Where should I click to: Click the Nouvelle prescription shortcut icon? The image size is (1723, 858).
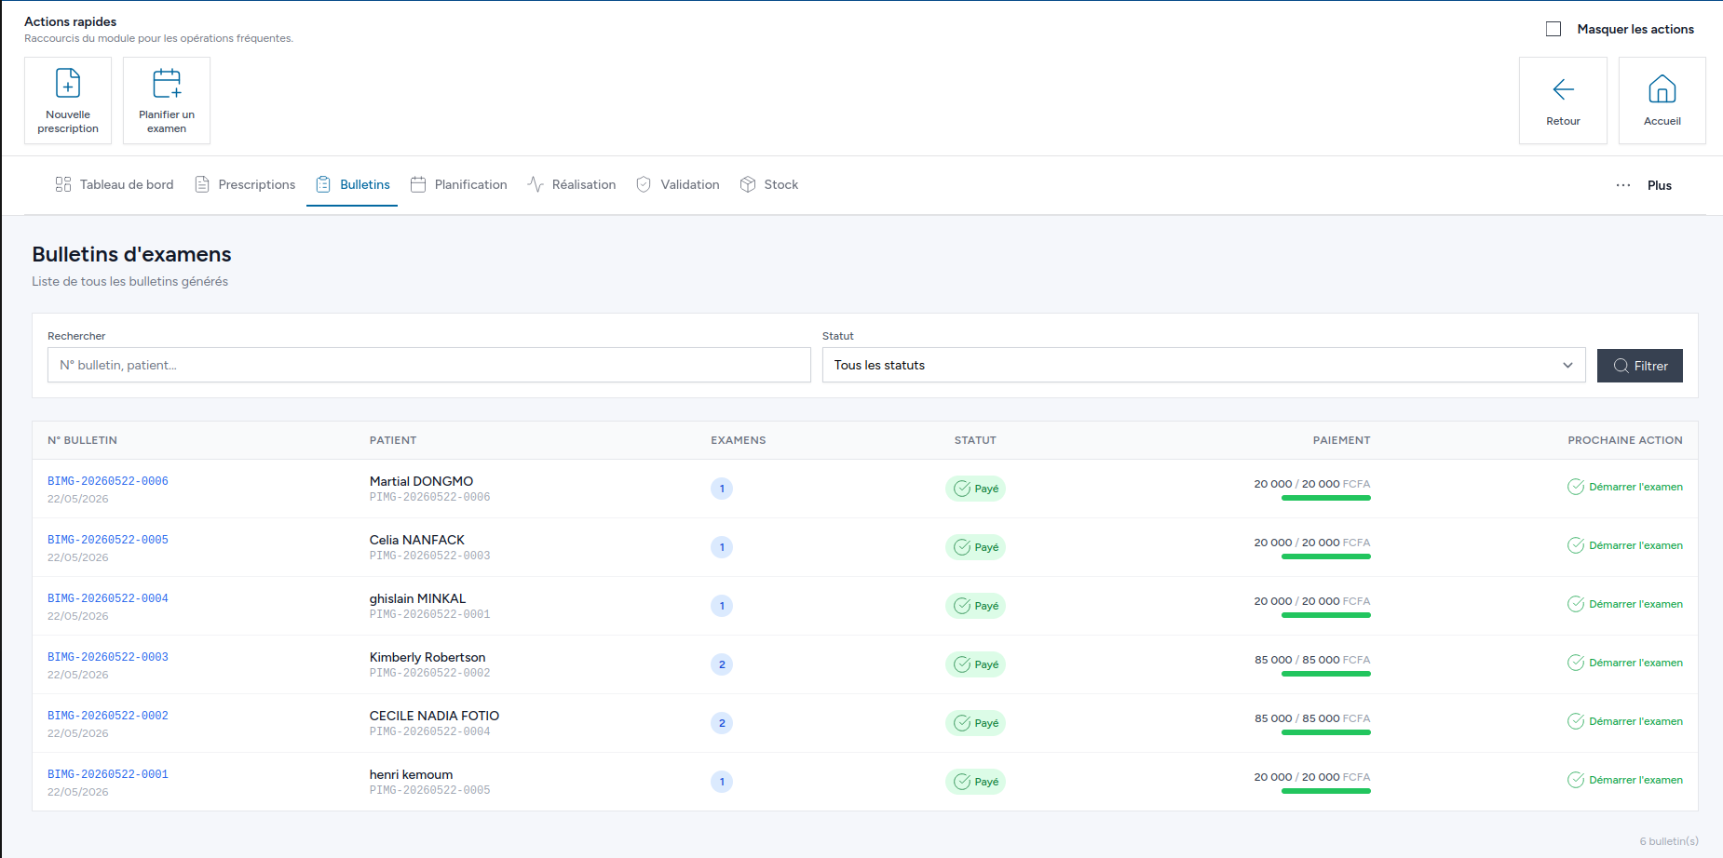pyautogui.click(x=68, y=83)
